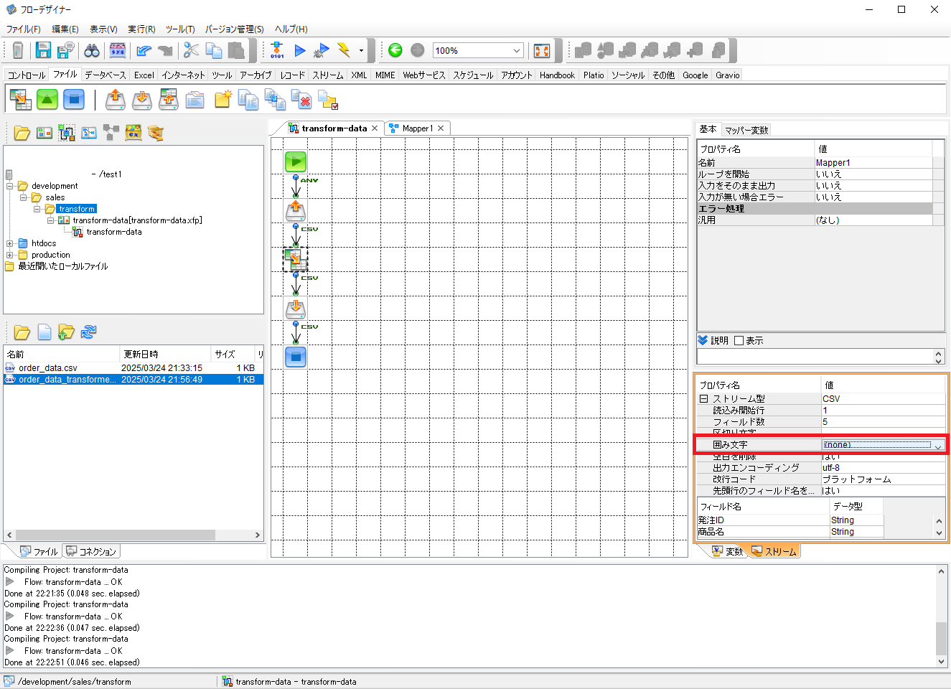Select the green Start component in palette
The height and width of the screenshot is (689, 951).
coord(47,99)
